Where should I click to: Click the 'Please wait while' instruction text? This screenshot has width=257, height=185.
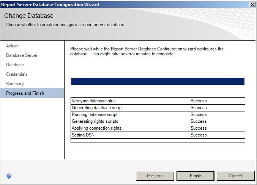pyautogui.click(x=147, y=52)
